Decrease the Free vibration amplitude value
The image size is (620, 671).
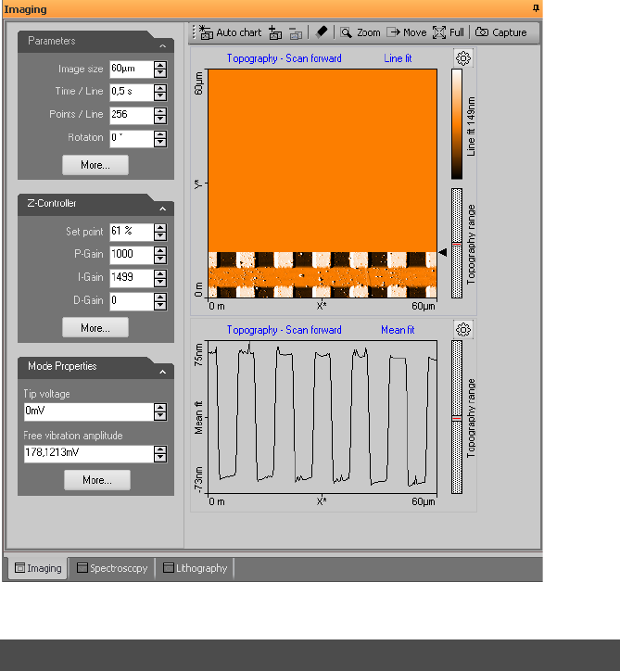coord(160,458)
